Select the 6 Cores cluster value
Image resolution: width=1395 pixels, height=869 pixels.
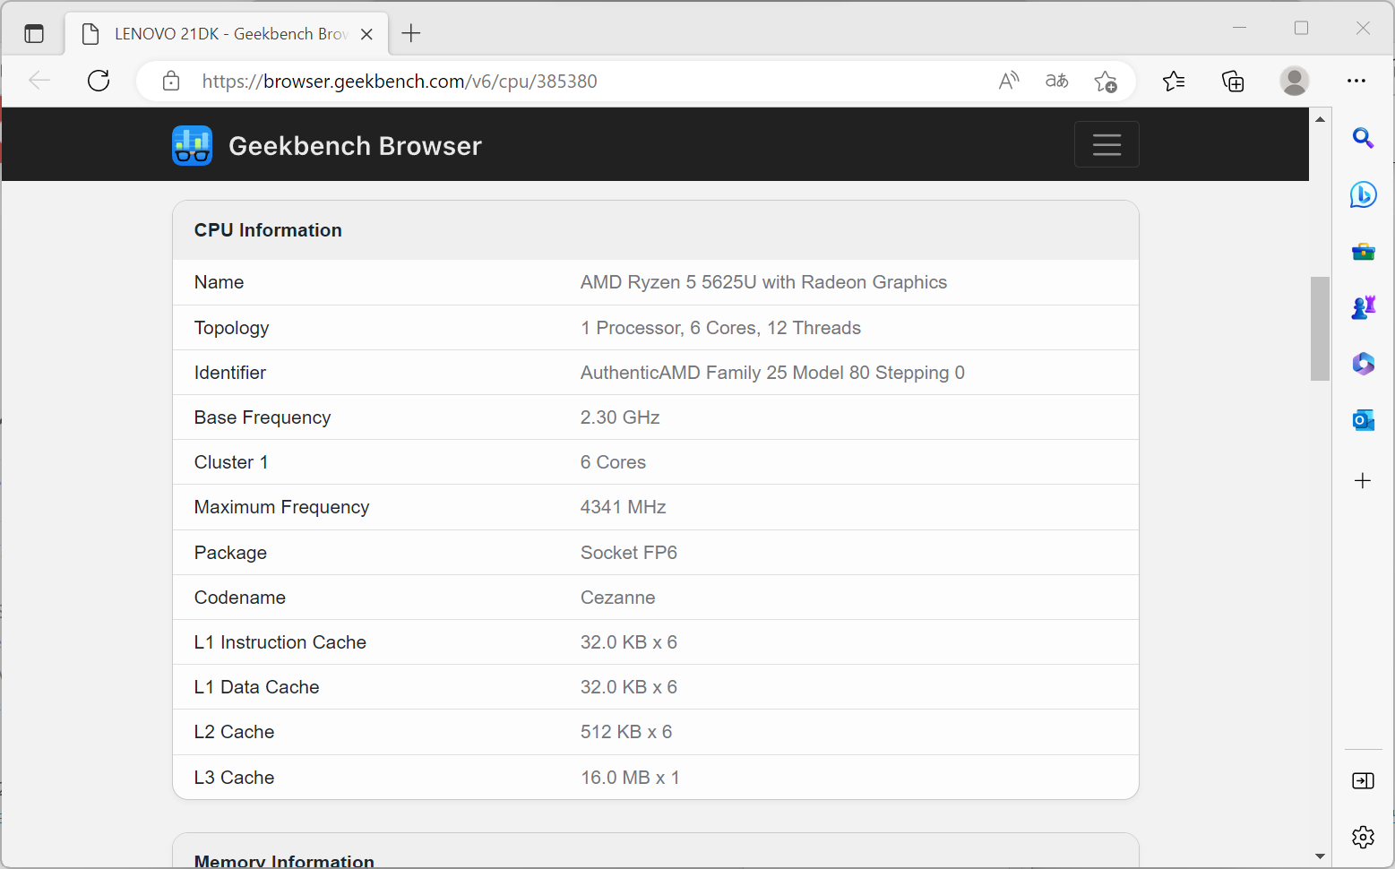[x=613, y=462]
